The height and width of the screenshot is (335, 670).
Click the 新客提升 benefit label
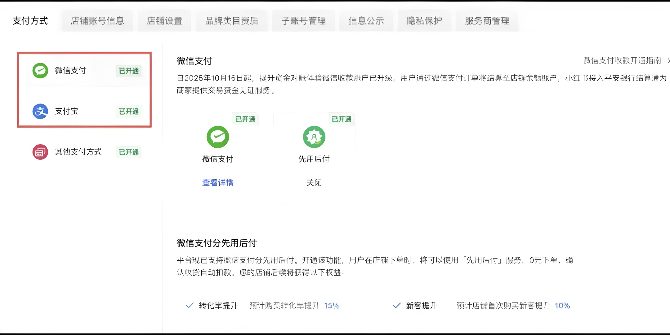422,306
